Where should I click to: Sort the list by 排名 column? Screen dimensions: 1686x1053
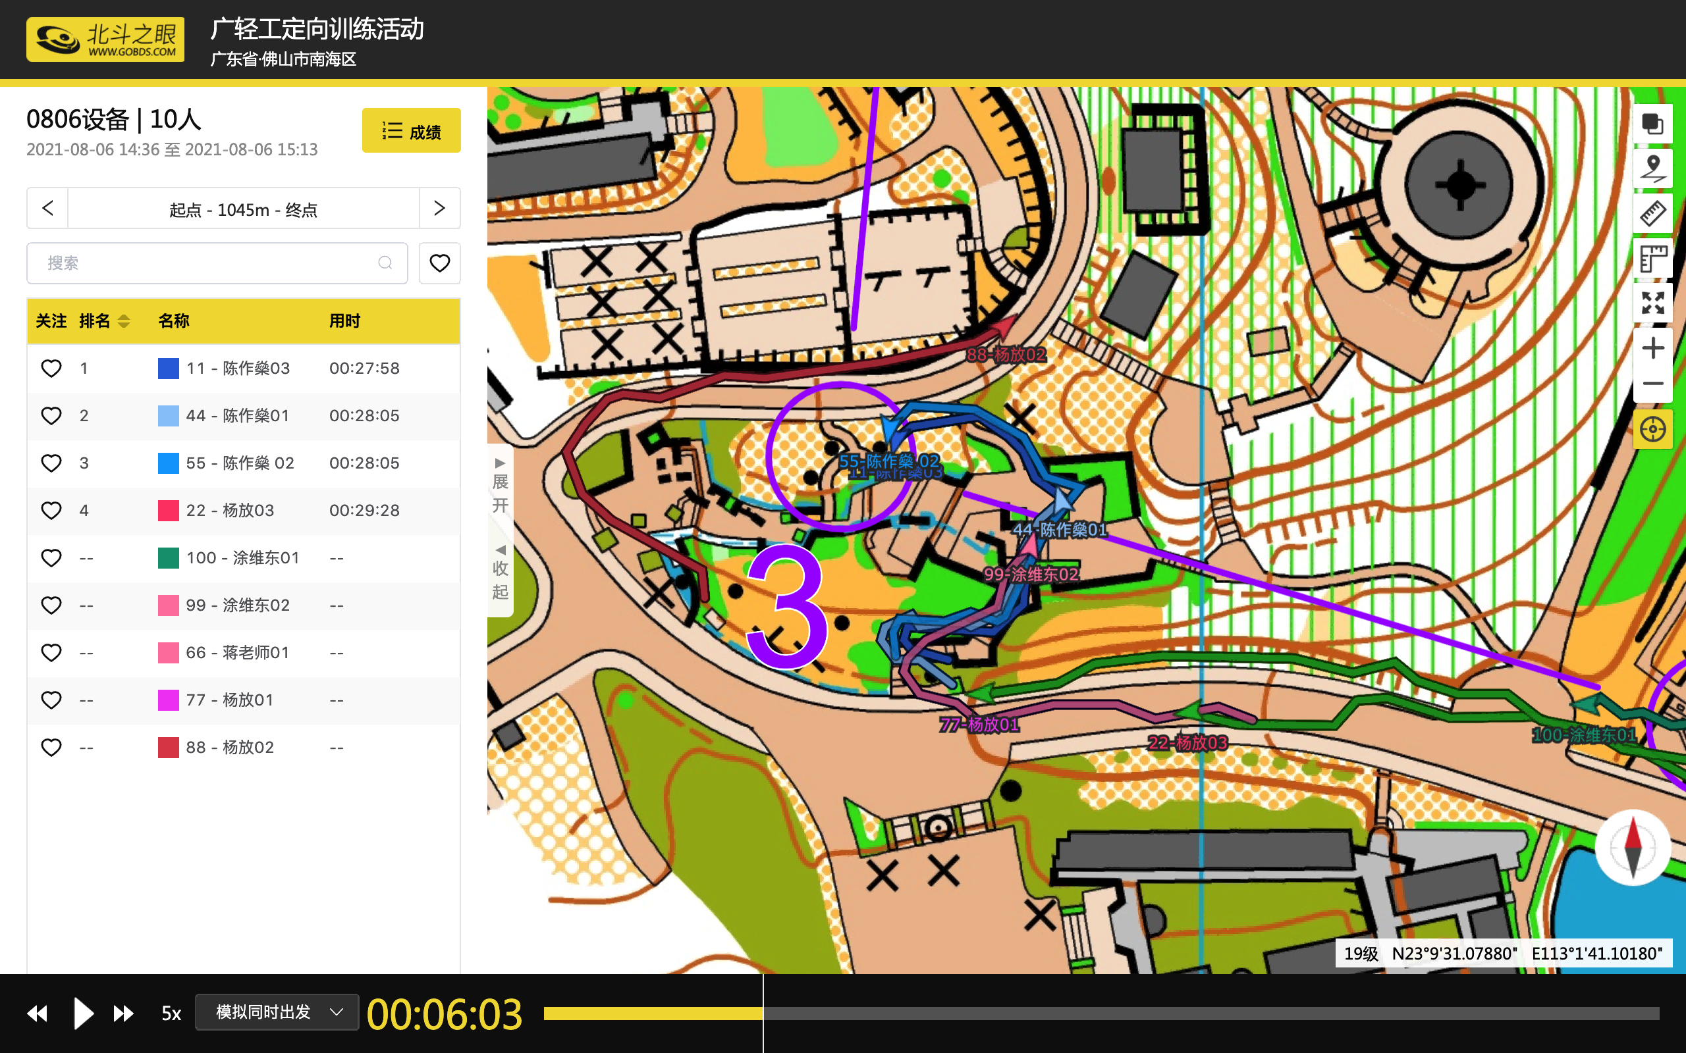tap(105, 321)
